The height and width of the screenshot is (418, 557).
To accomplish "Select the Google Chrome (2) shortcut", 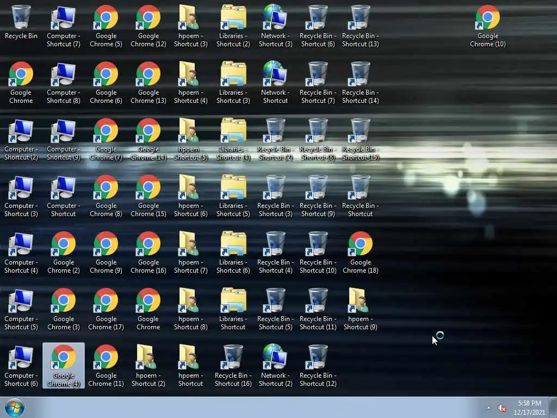I will pyautogui.click(x=63, y=252).
